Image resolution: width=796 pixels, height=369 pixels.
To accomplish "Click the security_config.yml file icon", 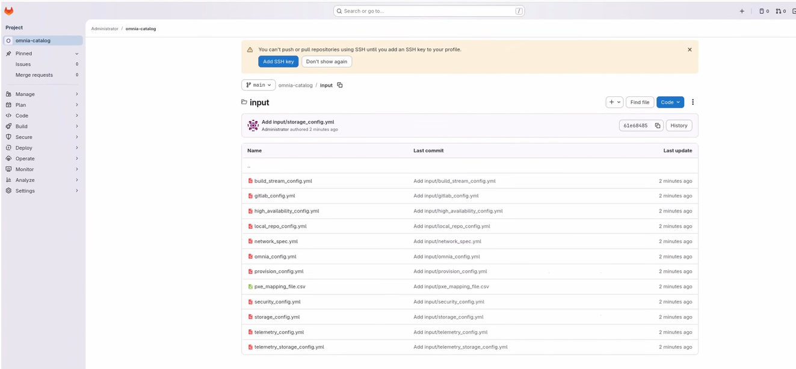I will coord(250,302).
